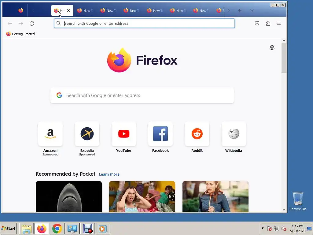Viewport: 313px width, 235px height.
Task: Switch to the sixth New Tab
Action: click(178, 10)
